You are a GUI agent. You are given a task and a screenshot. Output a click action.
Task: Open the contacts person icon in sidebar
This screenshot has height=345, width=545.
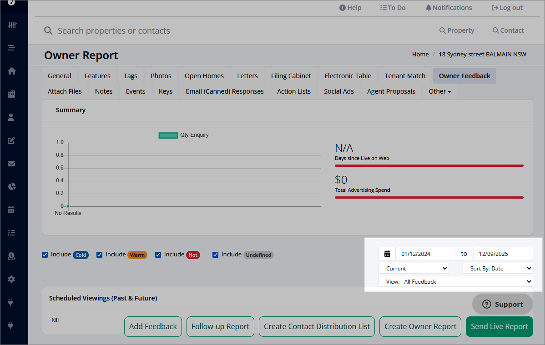click(x=11, y=117)
